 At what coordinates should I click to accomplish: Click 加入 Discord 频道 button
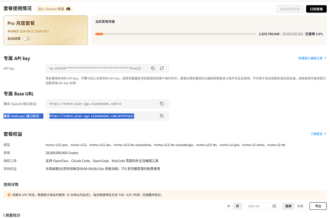(55, 9)
